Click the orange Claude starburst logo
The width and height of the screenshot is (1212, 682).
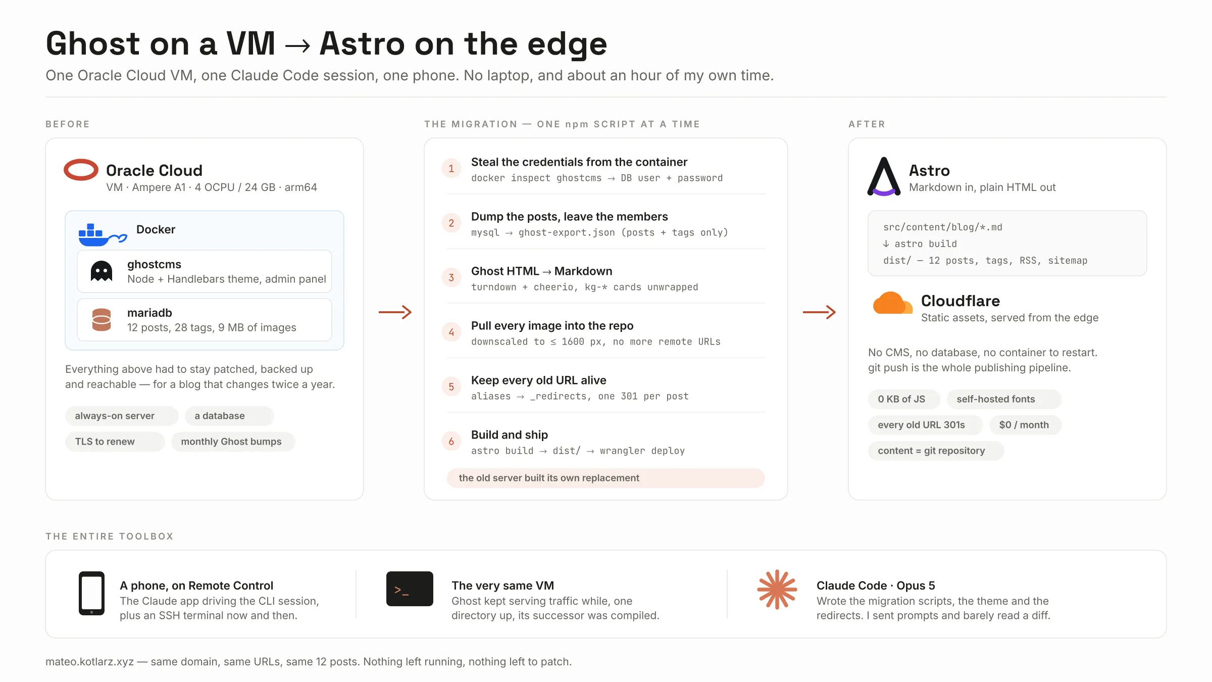click(x=777, y=590)
